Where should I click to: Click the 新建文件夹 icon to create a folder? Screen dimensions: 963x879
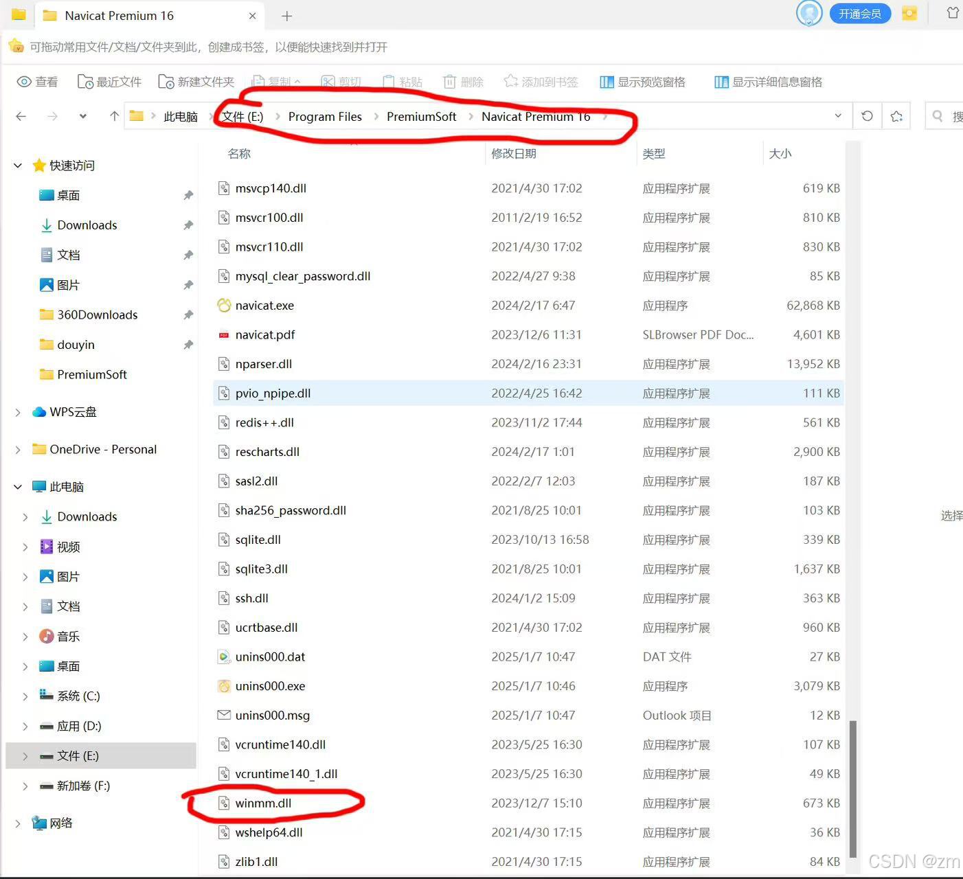166,81
